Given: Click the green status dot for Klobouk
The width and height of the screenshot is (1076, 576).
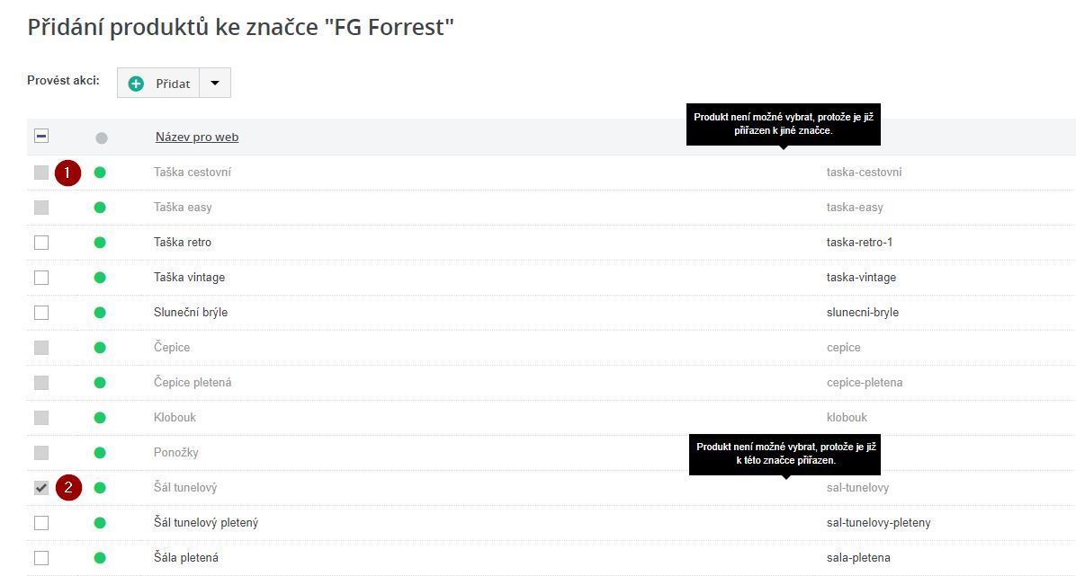Looking at the screenshot, I should pos(100,418).
